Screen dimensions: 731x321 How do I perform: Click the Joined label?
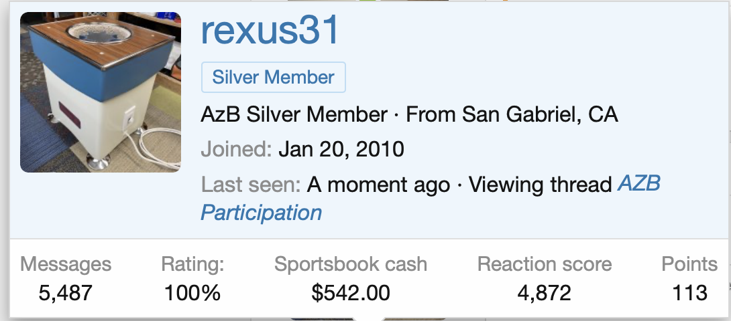point(236,150)
